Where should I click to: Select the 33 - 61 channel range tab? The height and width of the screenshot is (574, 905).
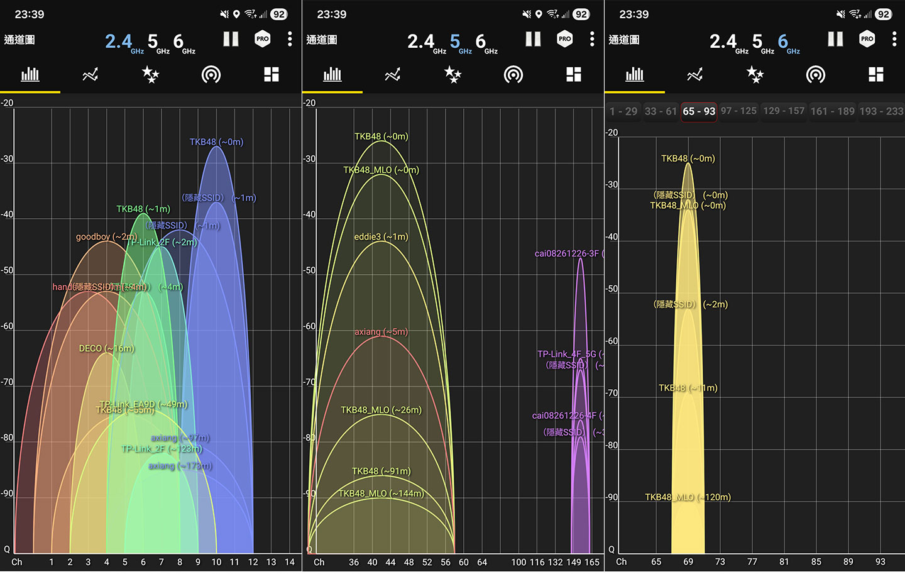(661, 111)
